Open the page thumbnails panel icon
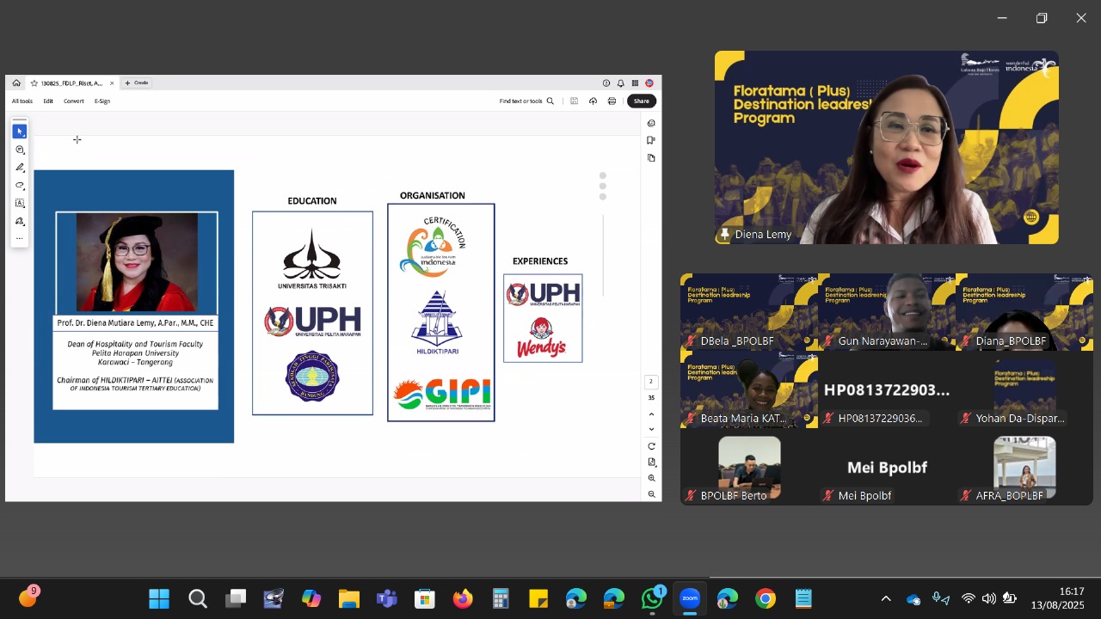1101x619 pixels. pos(652,158)
